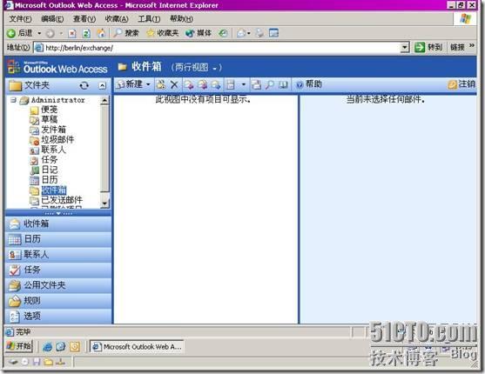This screenshot has height=374, width=485.
Task: Click the Reply All icon in OWA toolbar
Action: click(x=202, y=84)
